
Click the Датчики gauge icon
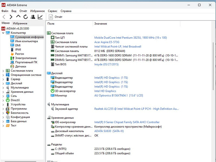[12, 66]
